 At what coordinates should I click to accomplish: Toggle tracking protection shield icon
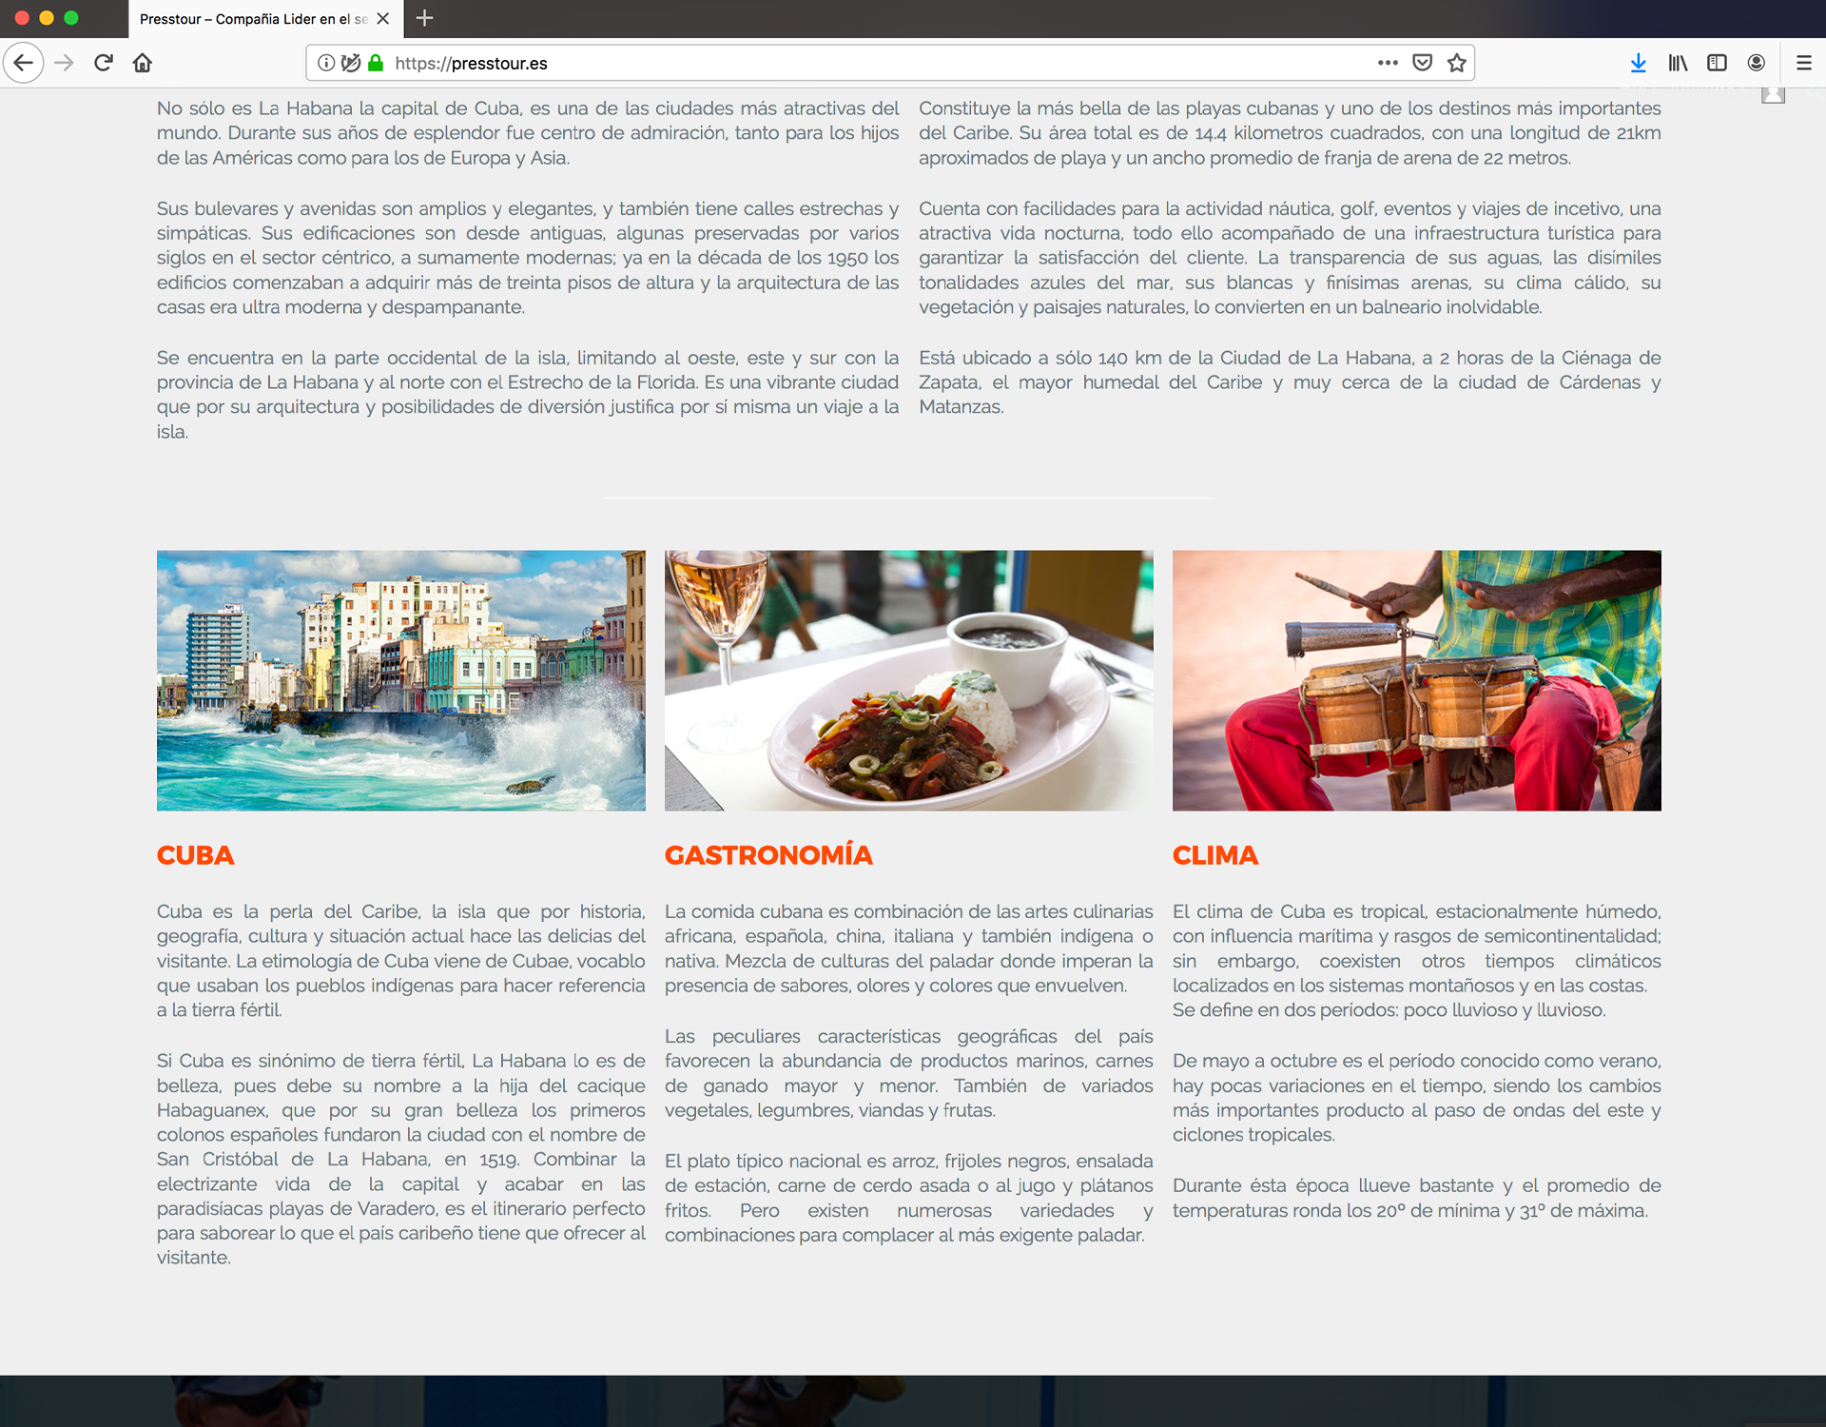coord(351,63)
